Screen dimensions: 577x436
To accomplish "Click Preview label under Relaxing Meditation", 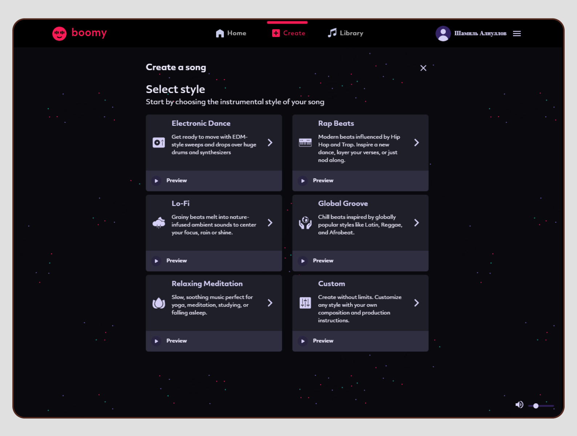I will [177, 341].
